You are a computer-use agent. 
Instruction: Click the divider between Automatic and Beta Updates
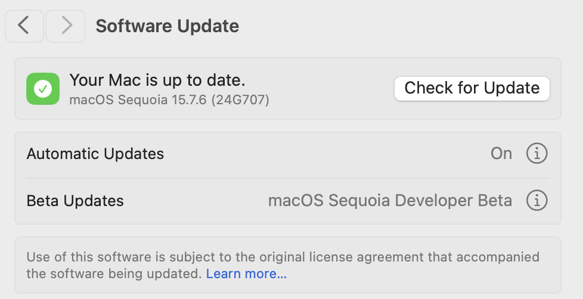(288, 178)
